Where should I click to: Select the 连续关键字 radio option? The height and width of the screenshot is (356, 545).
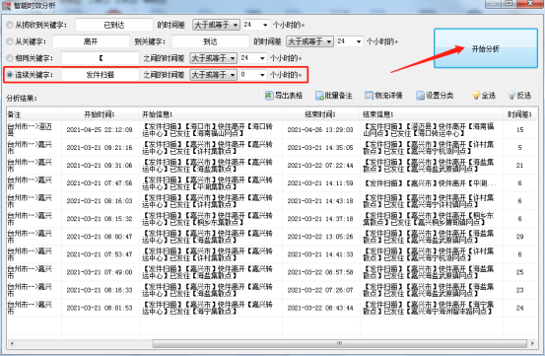(10, 75)
